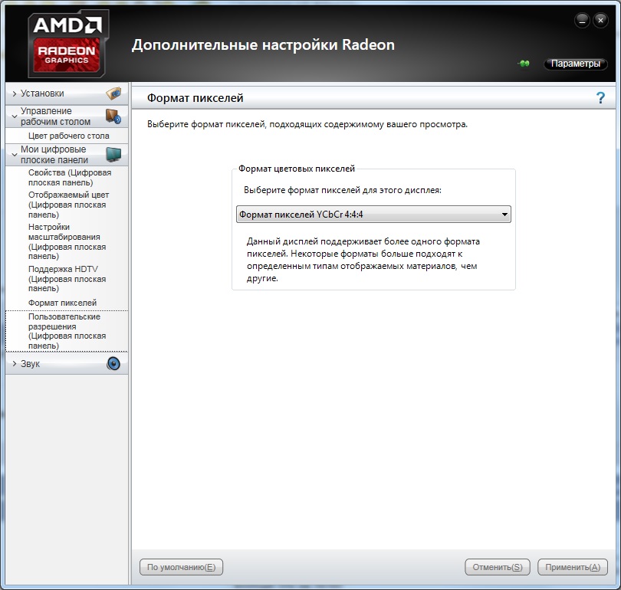Select Формат пикселей in sidebar
This screenshot has height=590, width=621.
click(x=62, y=303)
